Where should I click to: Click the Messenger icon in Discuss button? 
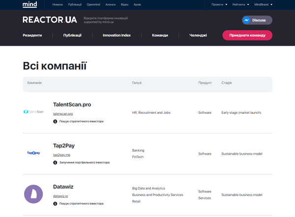pos(246,20)
